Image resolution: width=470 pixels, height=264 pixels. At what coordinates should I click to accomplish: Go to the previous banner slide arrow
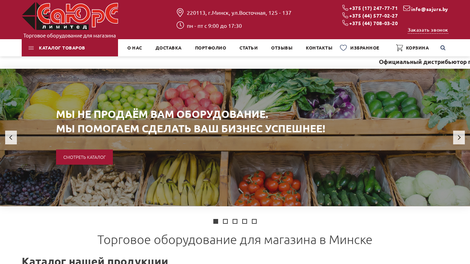click(x=11, y=137)
